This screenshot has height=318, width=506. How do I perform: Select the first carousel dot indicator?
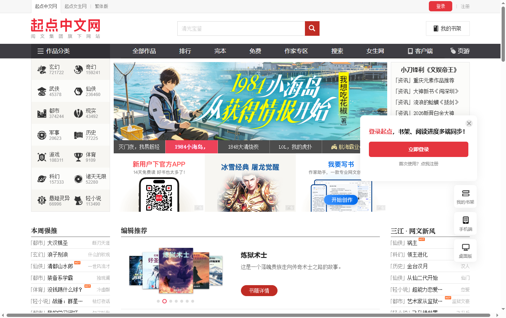pos(158,301)
